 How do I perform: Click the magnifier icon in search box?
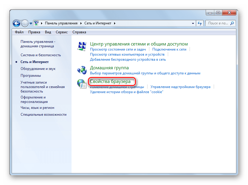pos(232,23)
